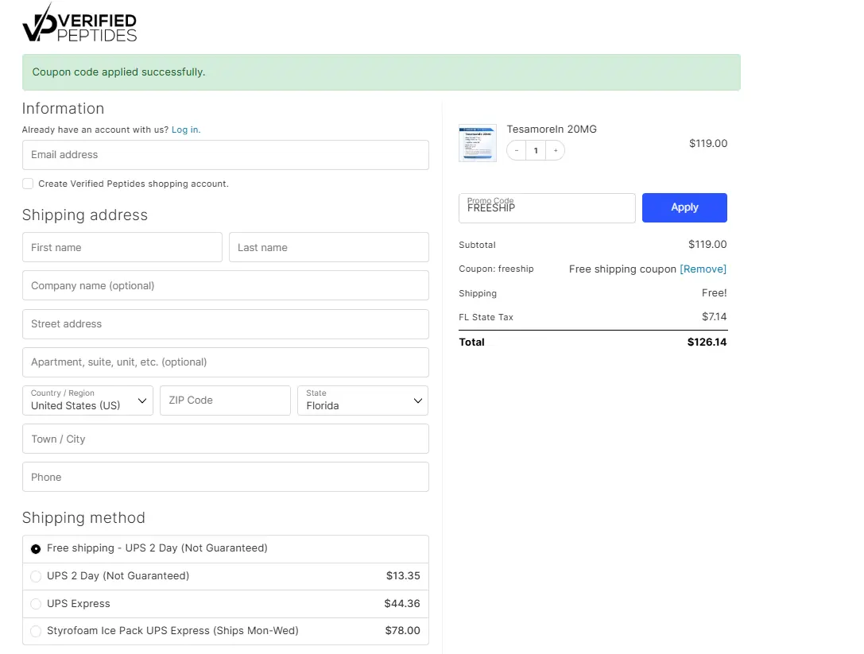Click the Log in link
This screenshot has width=864, height=654.
[185, 130]
